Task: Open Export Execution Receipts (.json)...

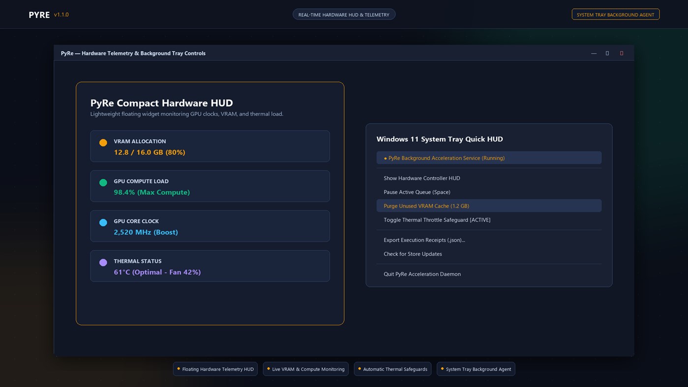Action: tap(489, 240)
